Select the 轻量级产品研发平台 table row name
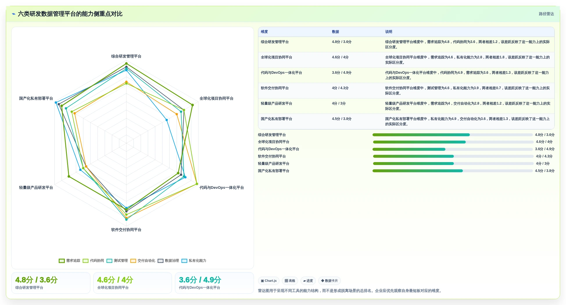This screenshot has height=305, width=566. click(x=276, y=103)
